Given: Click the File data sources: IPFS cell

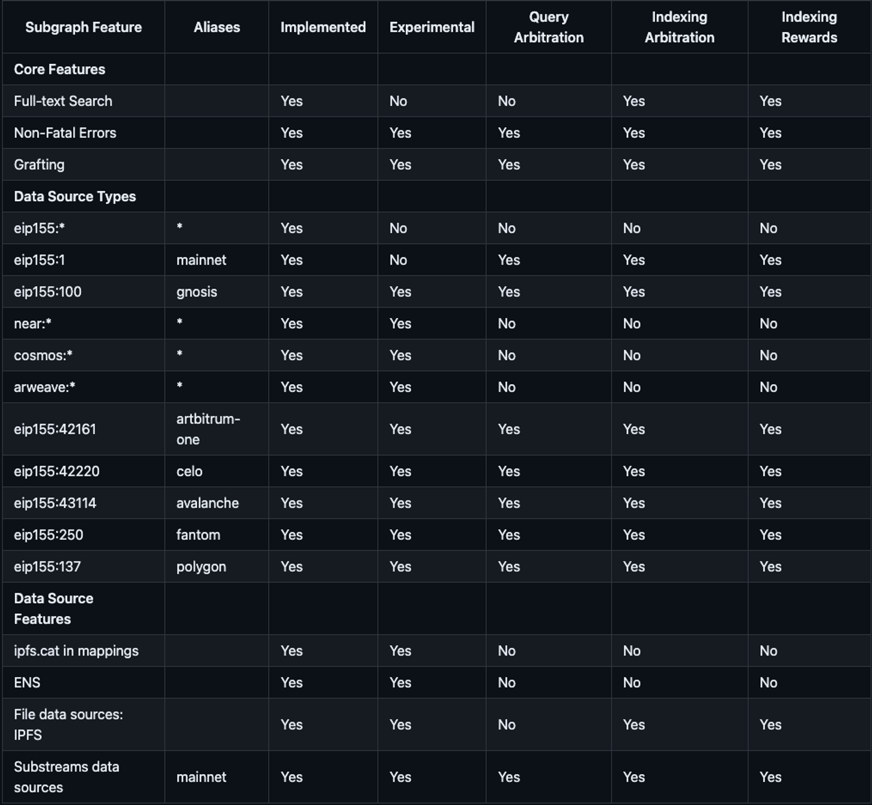Looking at the screenshot, I should tap(68, 724).
